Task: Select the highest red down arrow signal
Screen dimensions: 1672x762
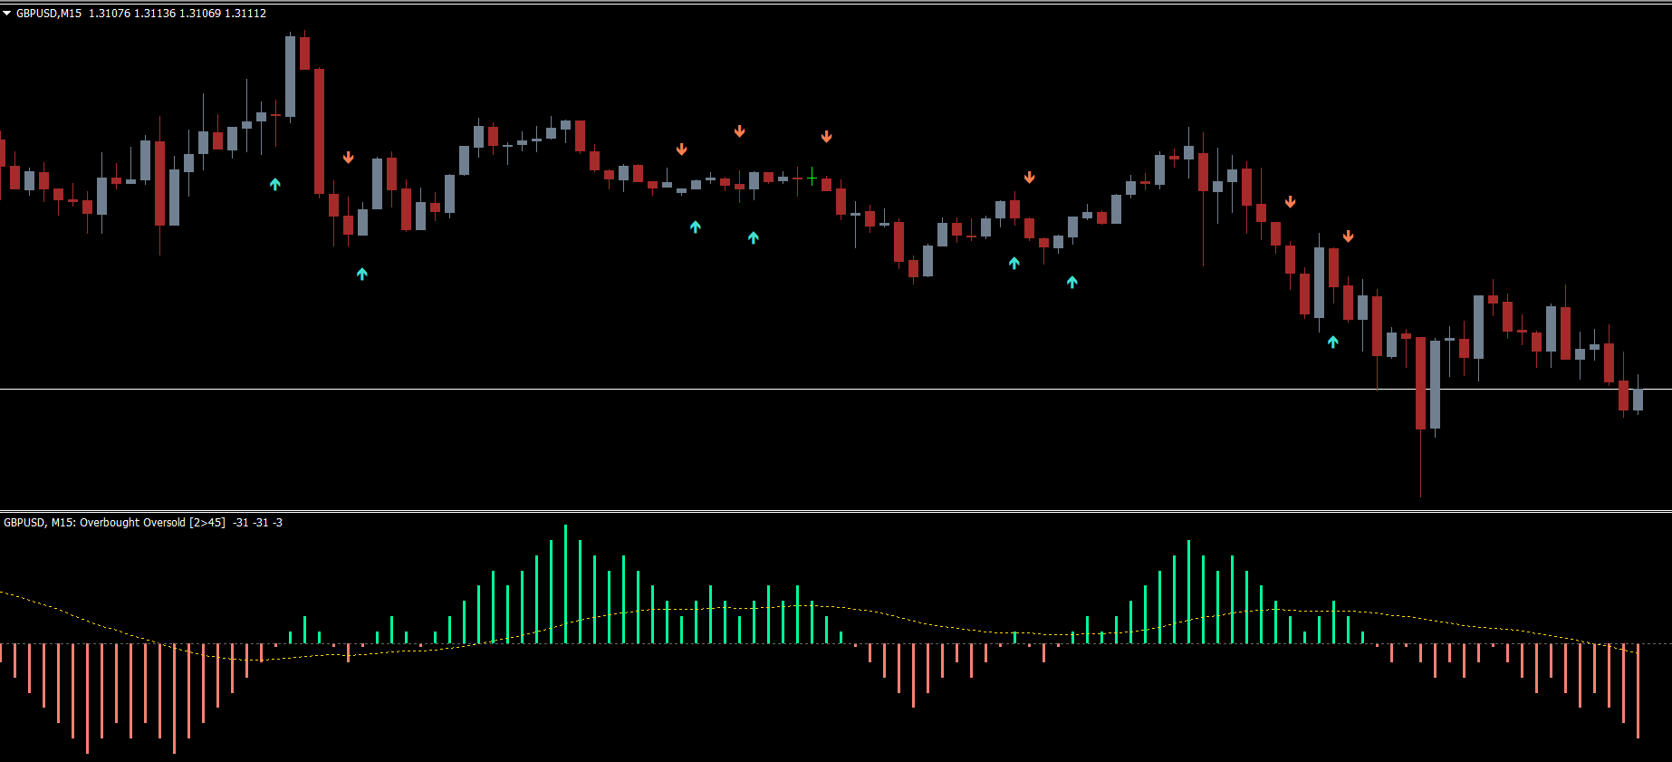Action: click(x=740, y=131)
